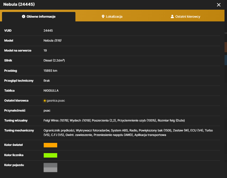
Task: Click the grey Kolor pojazdu swatch
Action: click(50, 168)
